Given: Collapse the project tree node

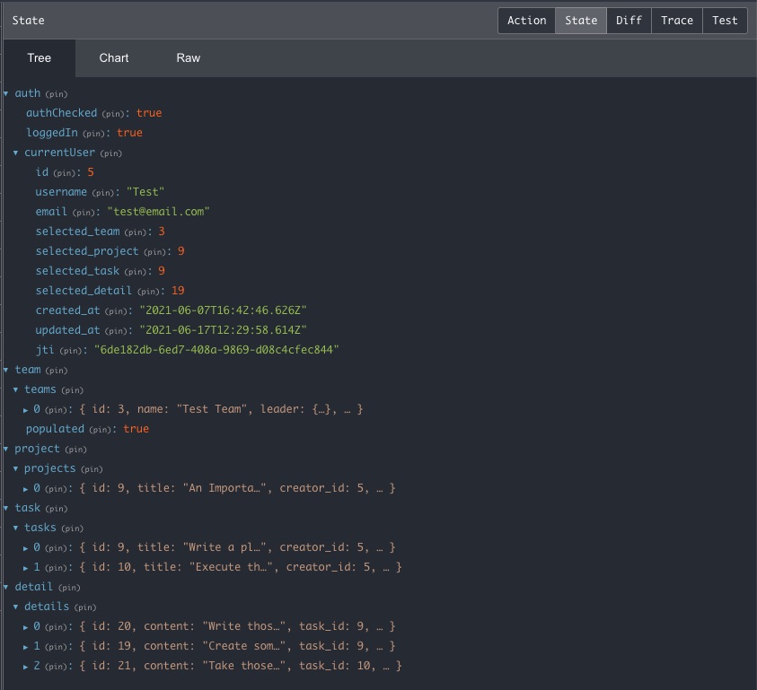Looking at the screenshot, I should pos(7,448).
